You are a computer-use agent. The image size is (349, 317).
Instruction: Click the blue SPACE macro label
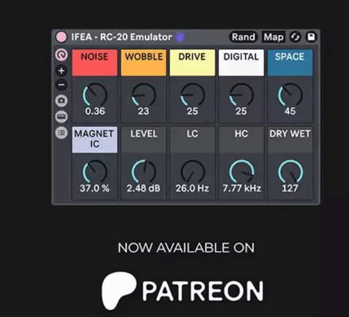(290, 62)
